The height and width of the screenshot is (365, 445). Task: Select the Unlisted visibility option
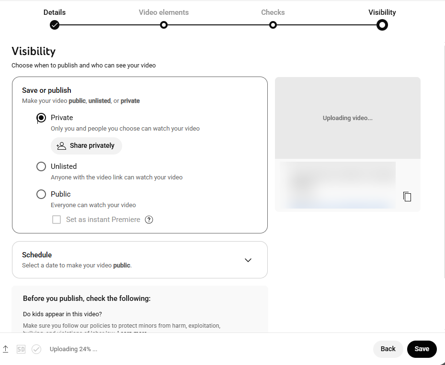(x=41, y=166)
